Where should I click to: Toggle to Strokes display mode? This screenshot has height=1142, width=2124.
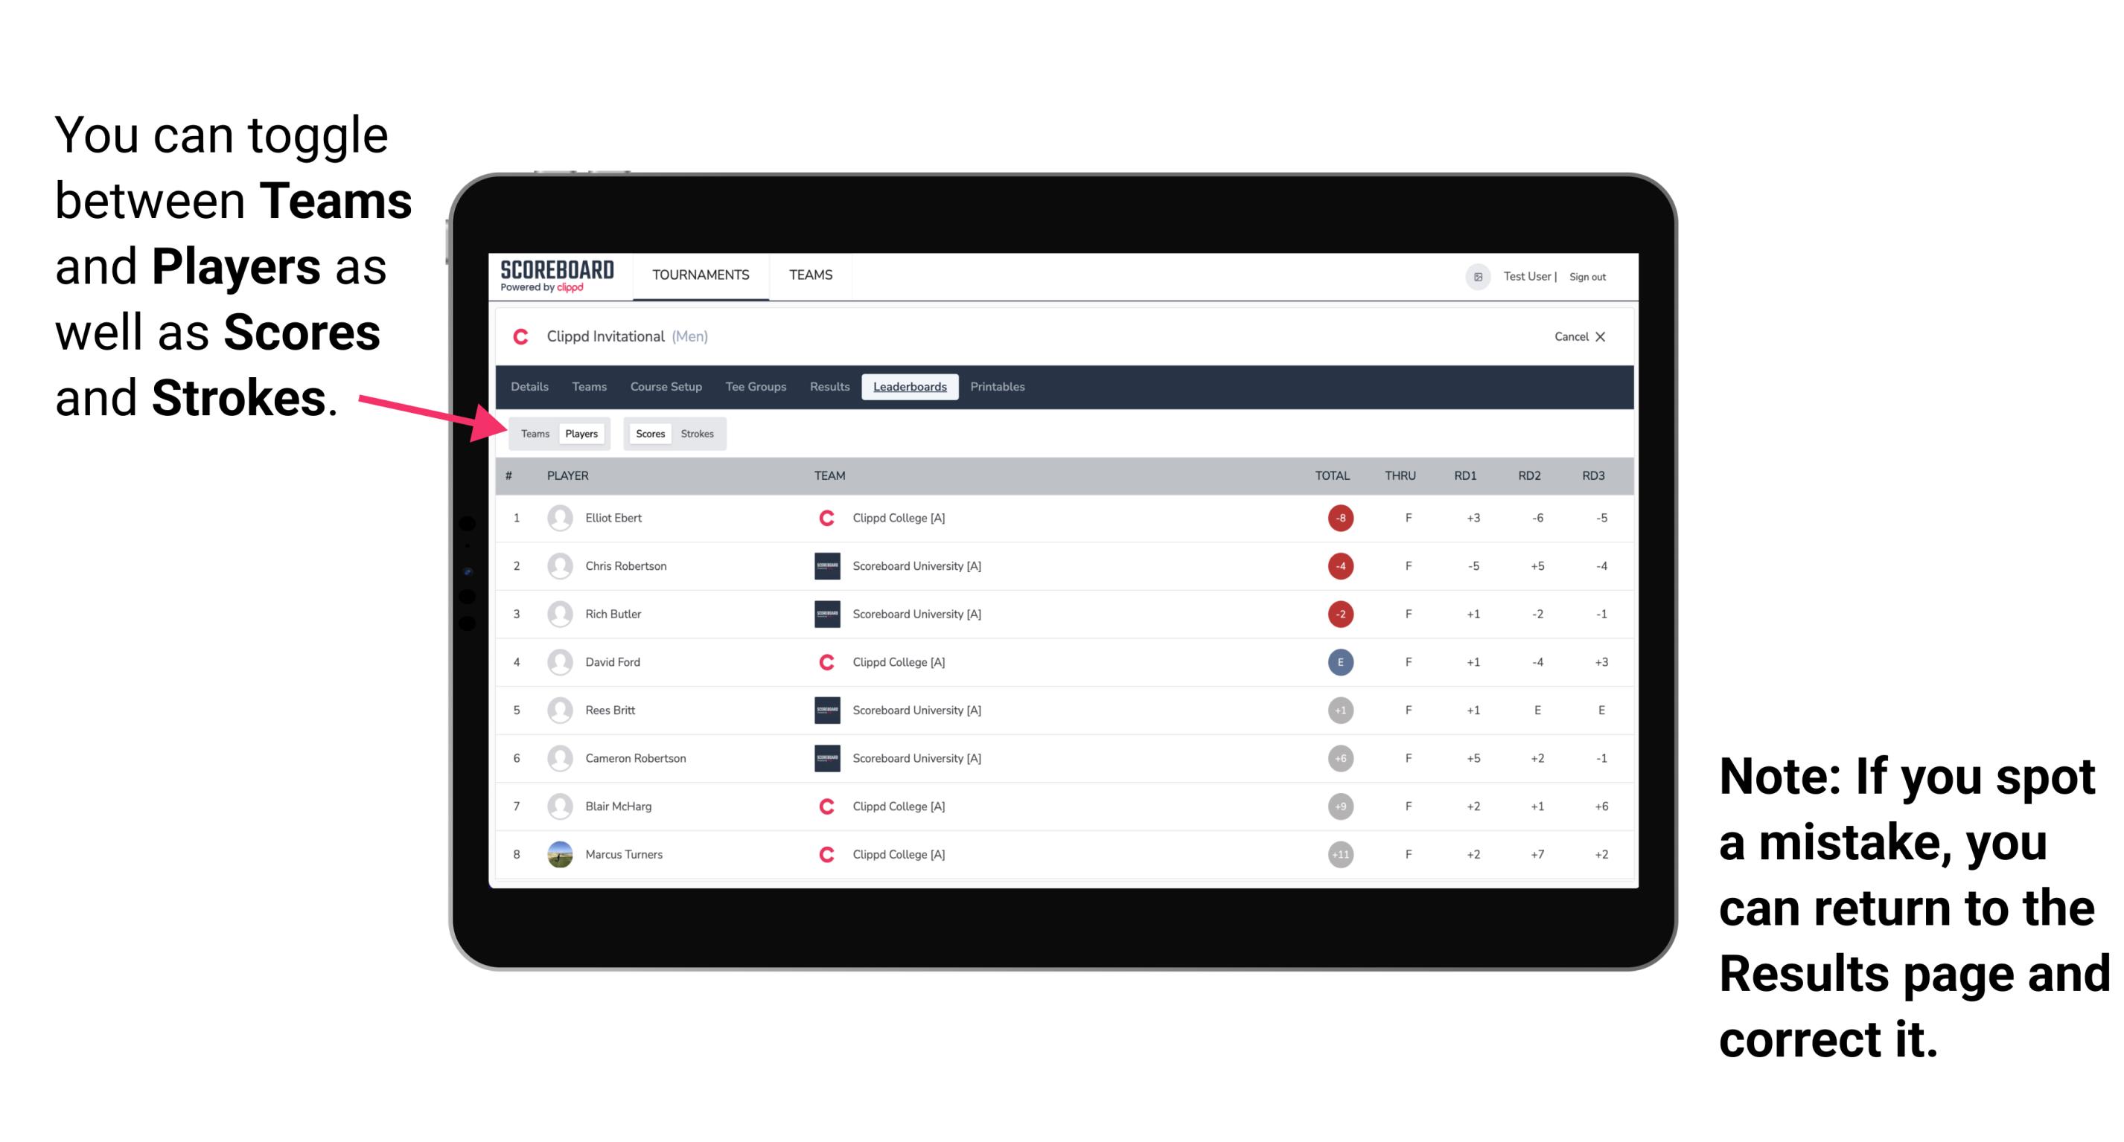(696, 433)
